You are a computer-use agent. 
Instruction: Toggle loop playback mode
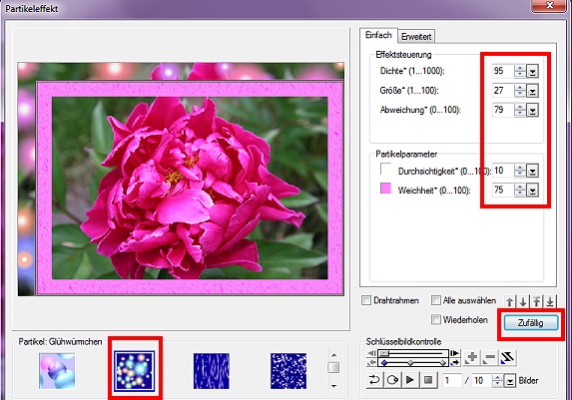(x=392, y=380)
